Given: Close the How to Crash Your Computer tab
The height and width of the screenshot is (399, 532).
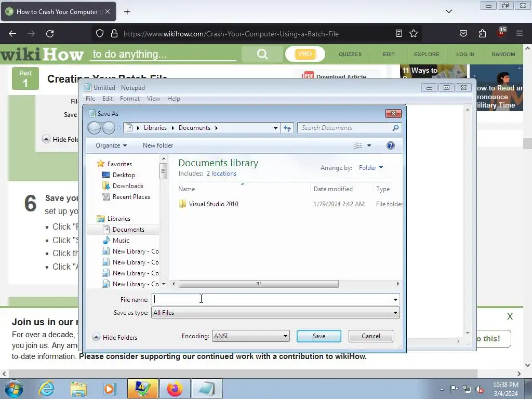Looking at the screenshot, I should click(108, 11).
